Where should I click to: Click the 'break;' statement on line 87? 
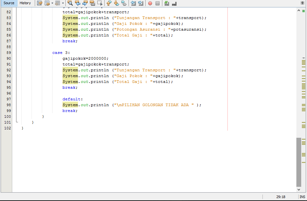coord(70,41)
